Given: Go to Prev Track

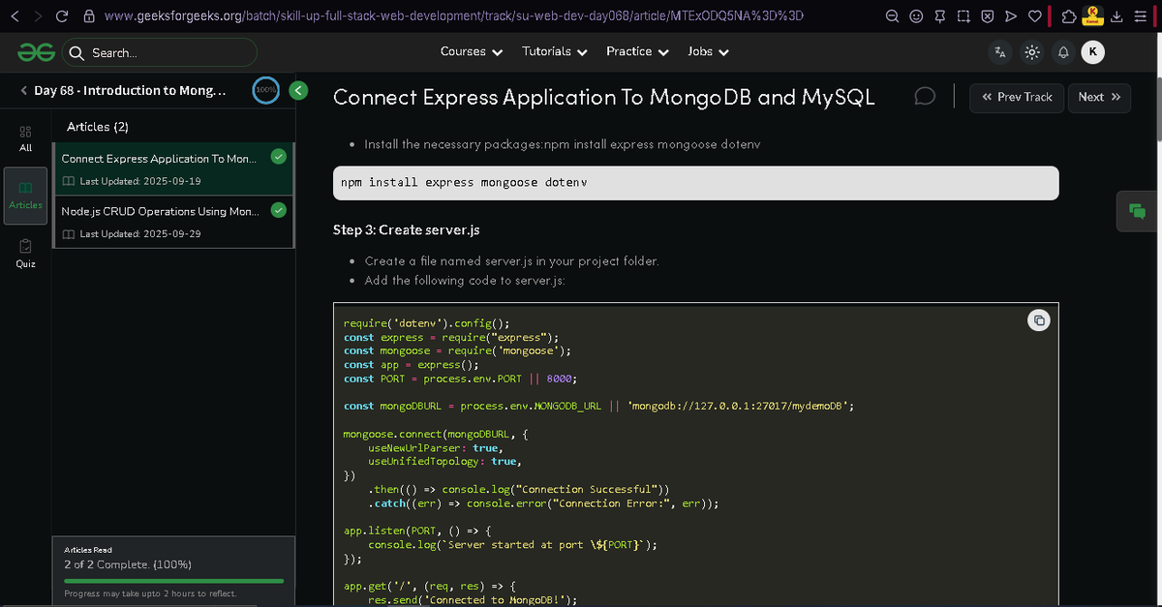Looking at the screenshot, I should tap(1017, 97).
